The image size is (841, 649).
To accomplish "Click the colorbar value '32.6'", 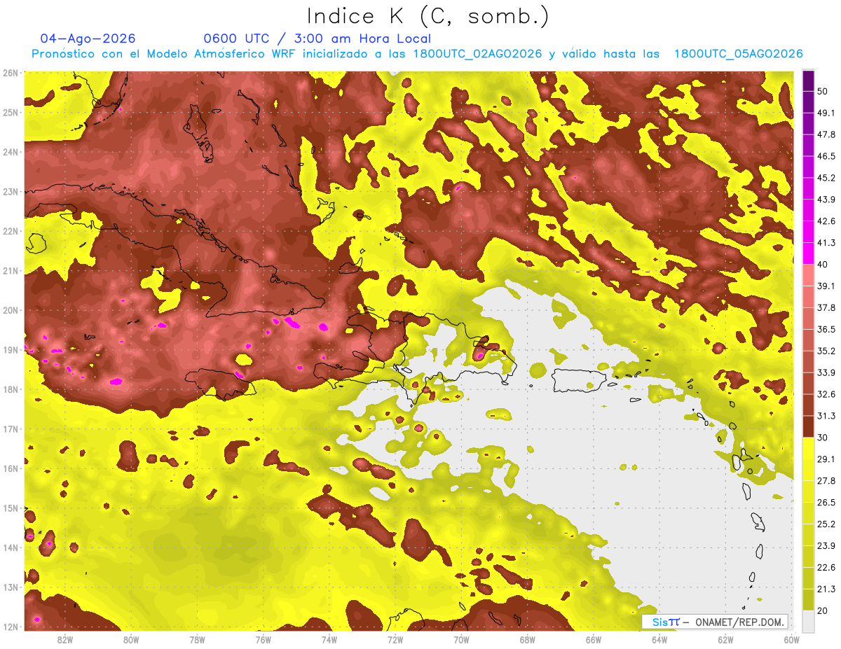I will pos(826,394).
